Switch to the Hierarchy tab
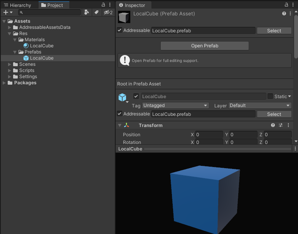298x234 pixels. 17,5
